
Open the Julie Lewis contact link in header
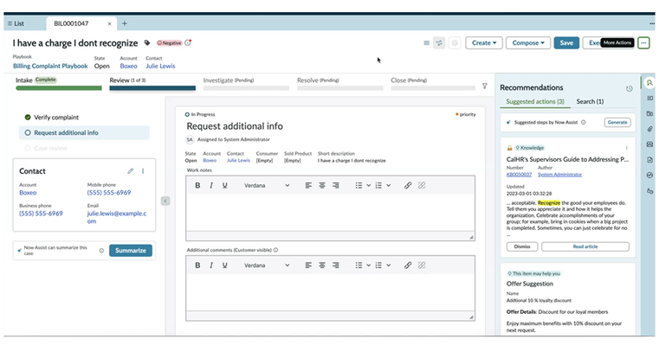click(160, 66)
